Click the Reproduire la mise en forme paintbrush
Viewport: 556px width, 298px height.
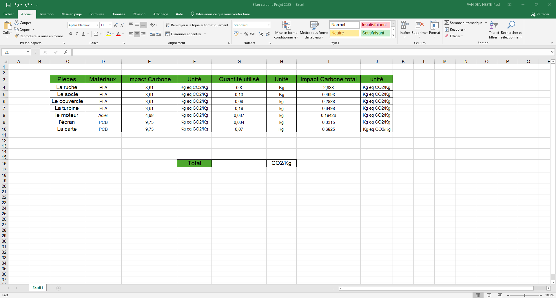point(17,36)
